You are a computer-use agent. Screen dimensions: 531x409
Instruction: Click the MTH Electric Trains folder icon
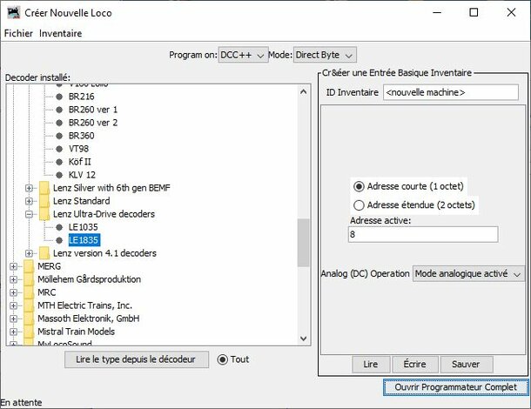click(29, 305)
